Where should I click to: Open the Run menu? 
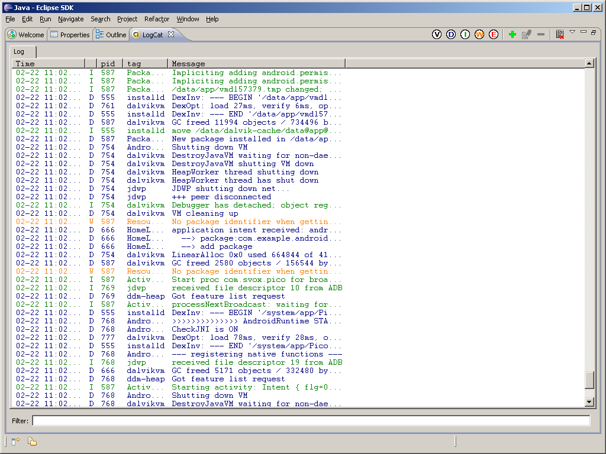(x=45, y=19)
